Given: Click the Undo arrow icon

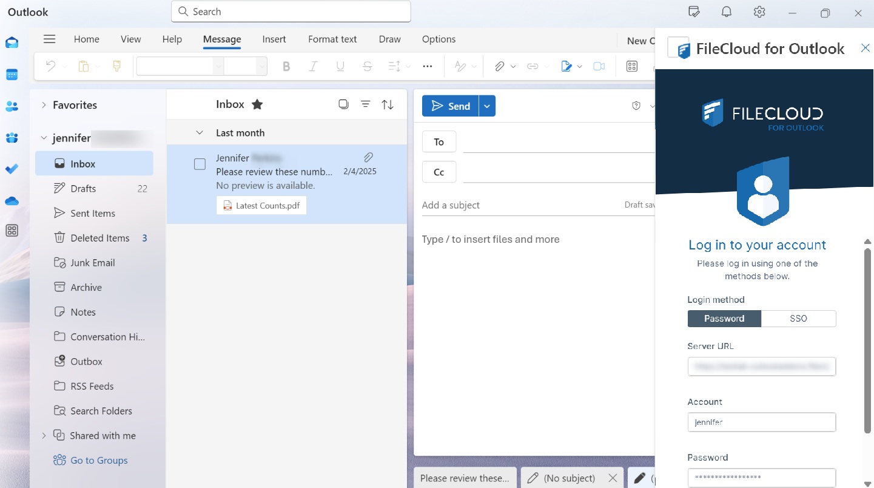Looking at the screenshot, I should click(x=51, y=66).
